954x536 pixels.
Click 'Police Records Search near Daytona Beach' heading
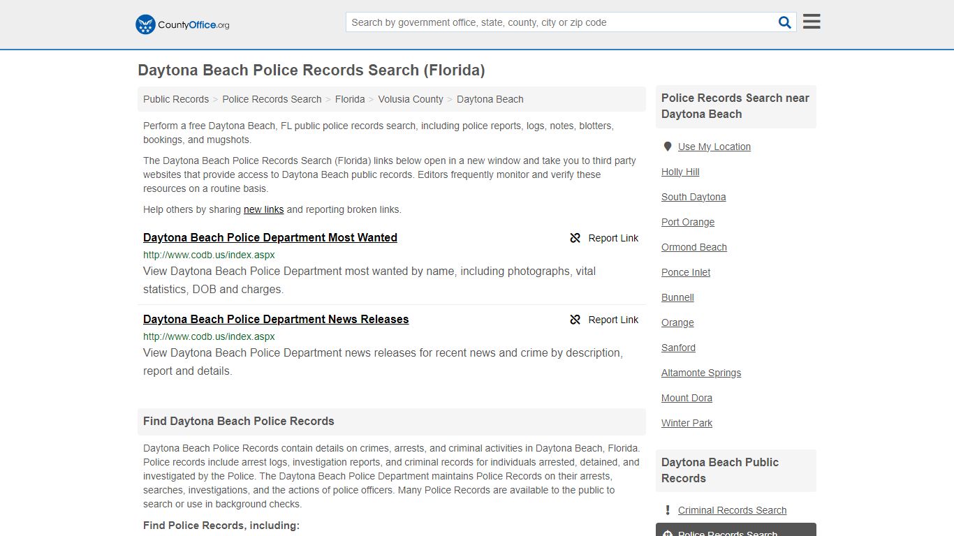(735, 106)
